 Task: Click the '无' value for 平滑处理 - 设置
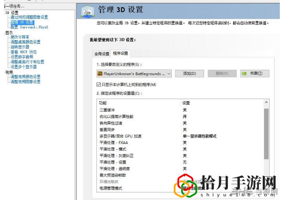(x=185, y=162)
